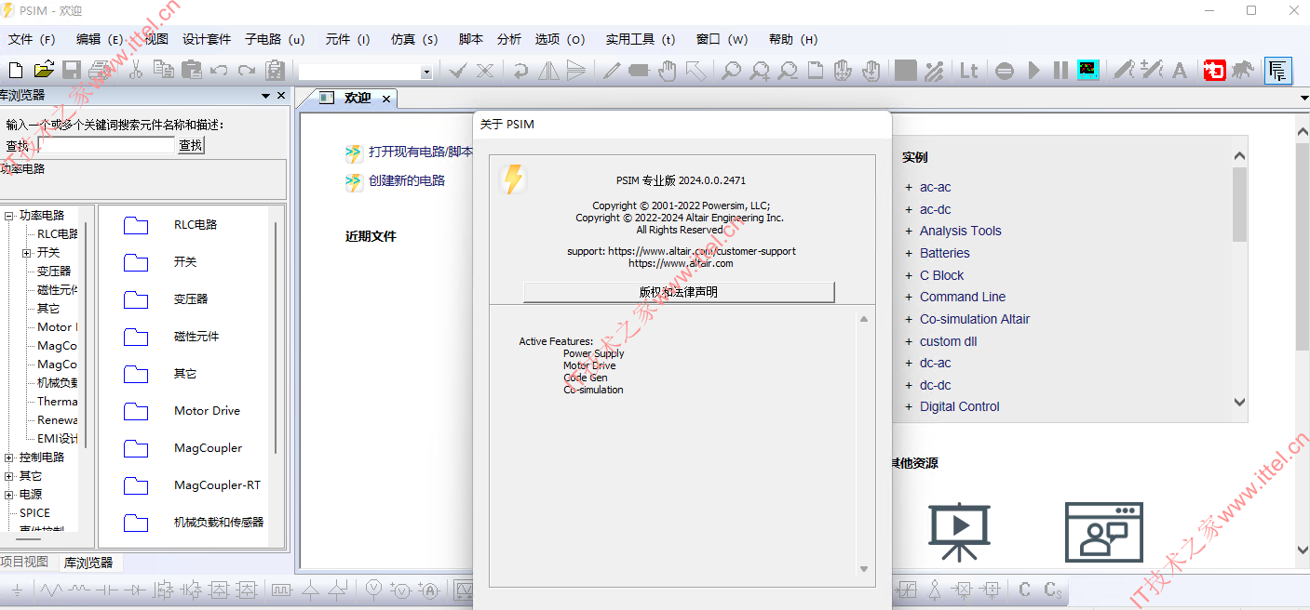1310x610 pixels.
Task: Click the red toolbar icon
Action: [x=1215, y=71]
